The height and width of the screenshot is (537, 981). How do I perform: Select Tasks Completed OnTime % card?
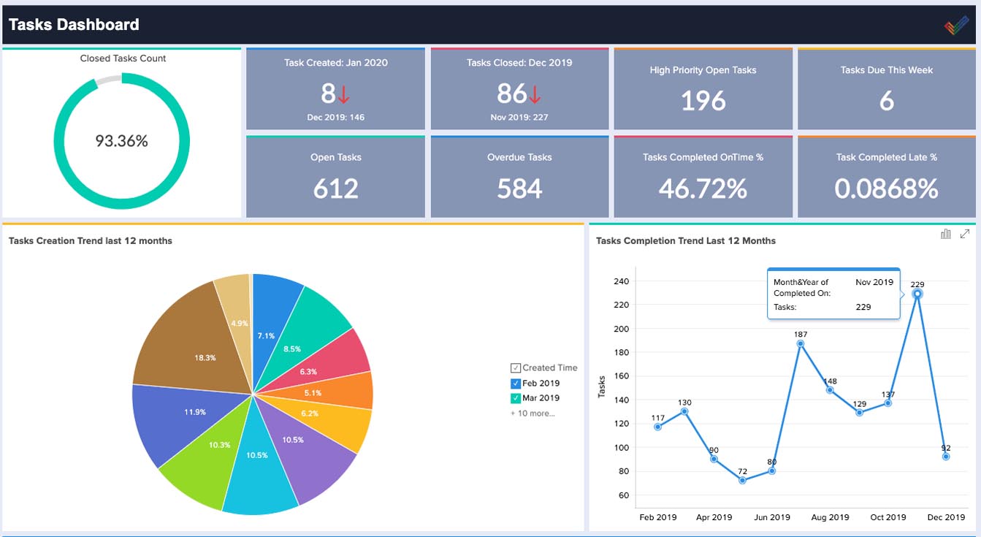703,176
